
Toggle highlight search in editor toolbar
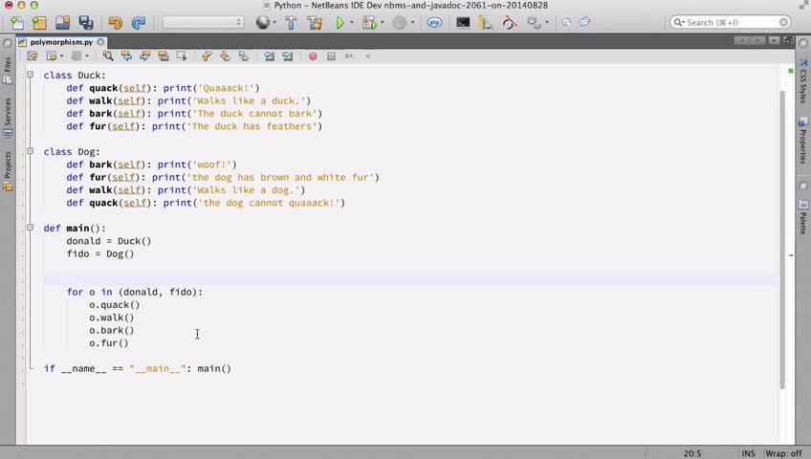pos(164,55)
